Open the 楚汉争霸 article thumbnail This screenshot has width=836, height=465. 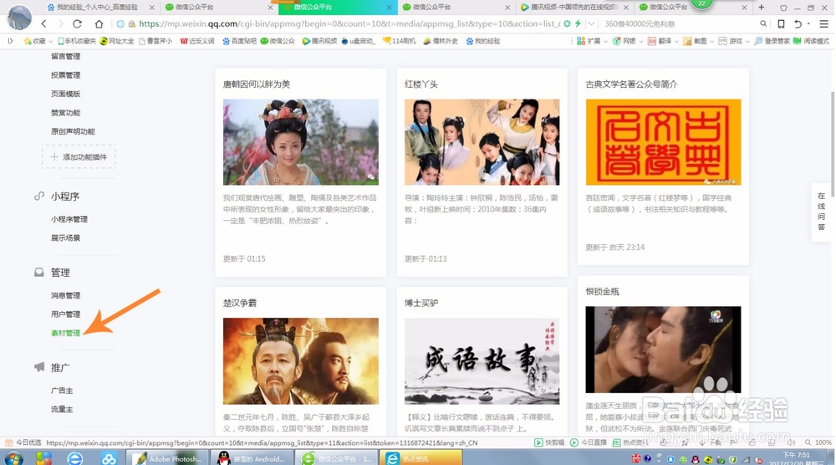pyautogui.click(x=301, y=361)
